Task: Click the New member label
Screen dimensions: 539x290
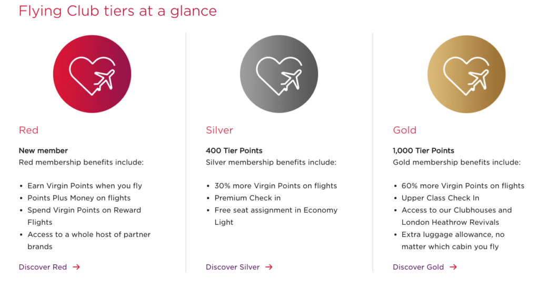Action: pyautogui.click(x=43, y=151)
